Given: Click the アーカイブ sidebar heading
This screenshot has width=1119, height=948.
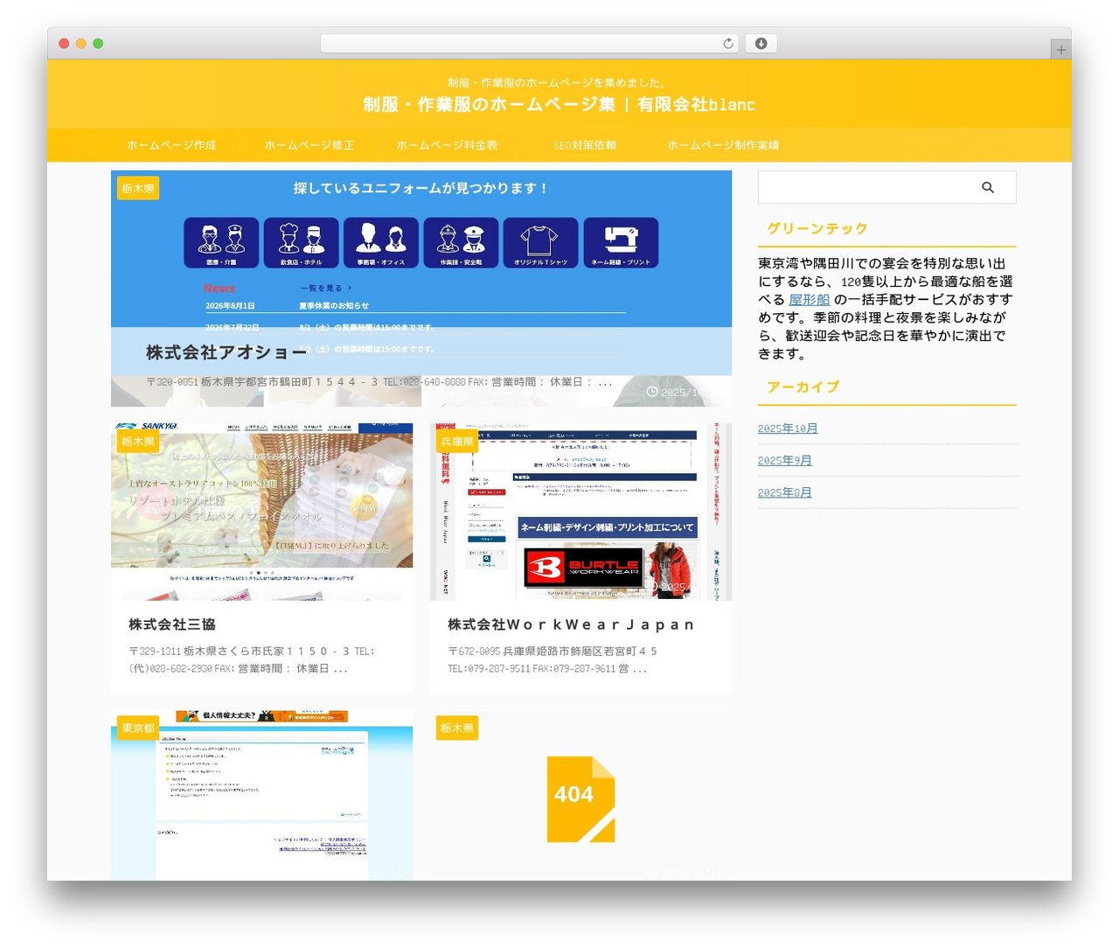Looking at the screenshot, I should point(803,387).
